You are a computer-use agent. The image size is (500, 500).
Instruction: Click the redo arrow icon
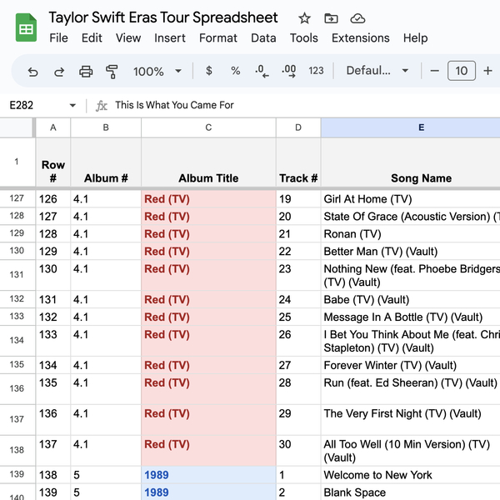coord(59,72)
